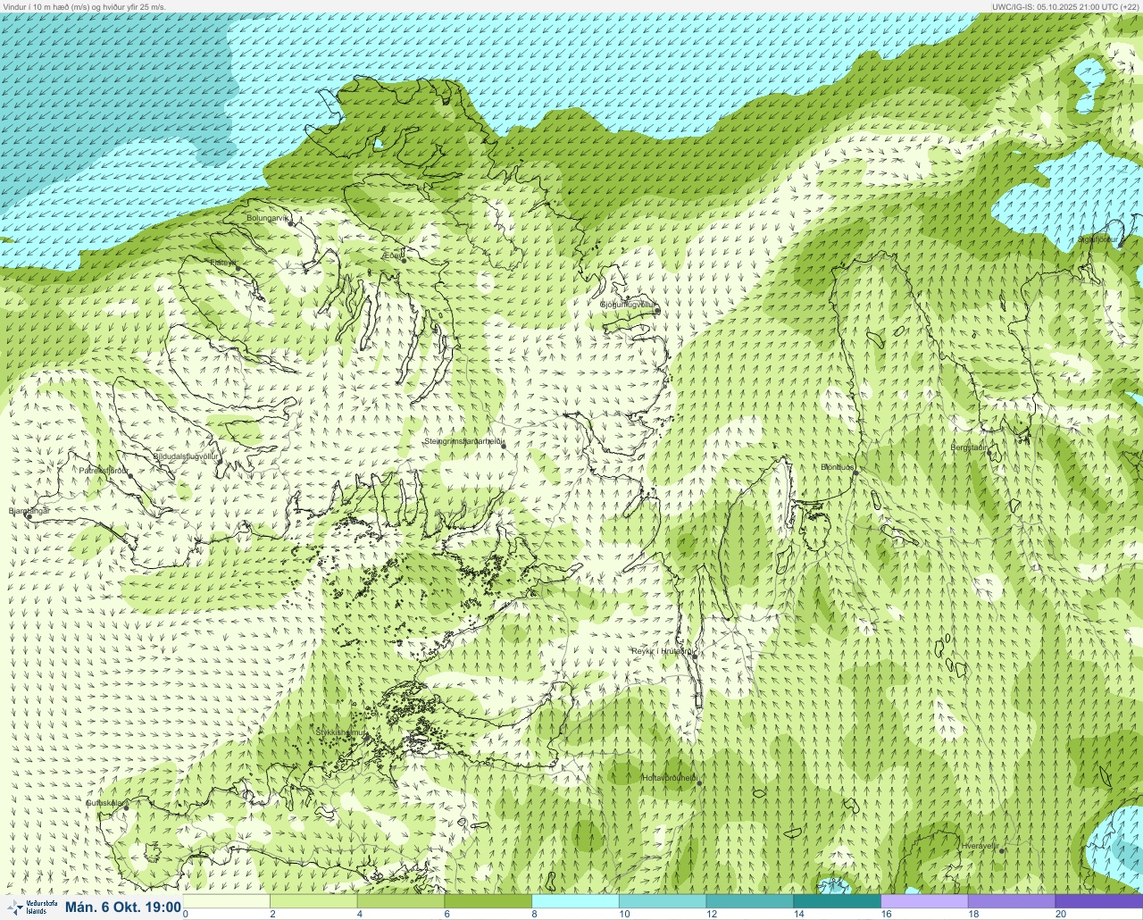Click the 16–18 m/s lavender legend swatch
Screen dimensions: 1143x920
click(x=924, y=901)
